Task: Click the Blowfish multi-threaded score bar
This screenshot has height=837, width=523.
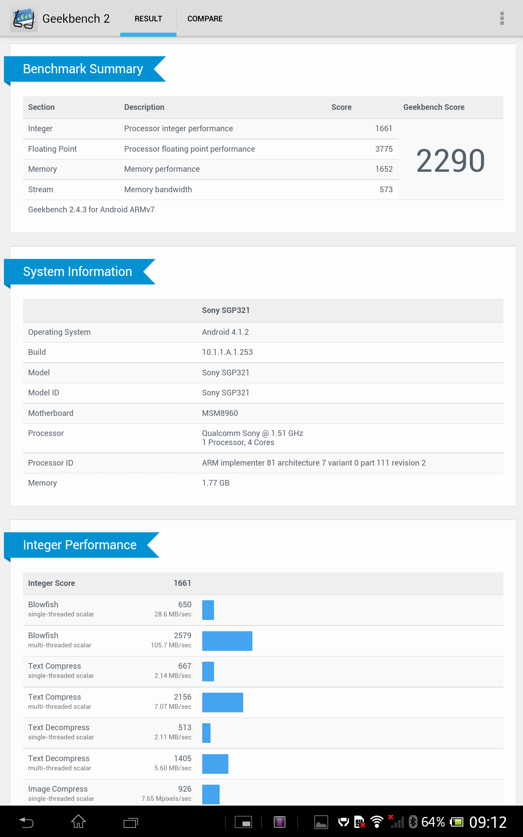Action: [x=227, y=641]
